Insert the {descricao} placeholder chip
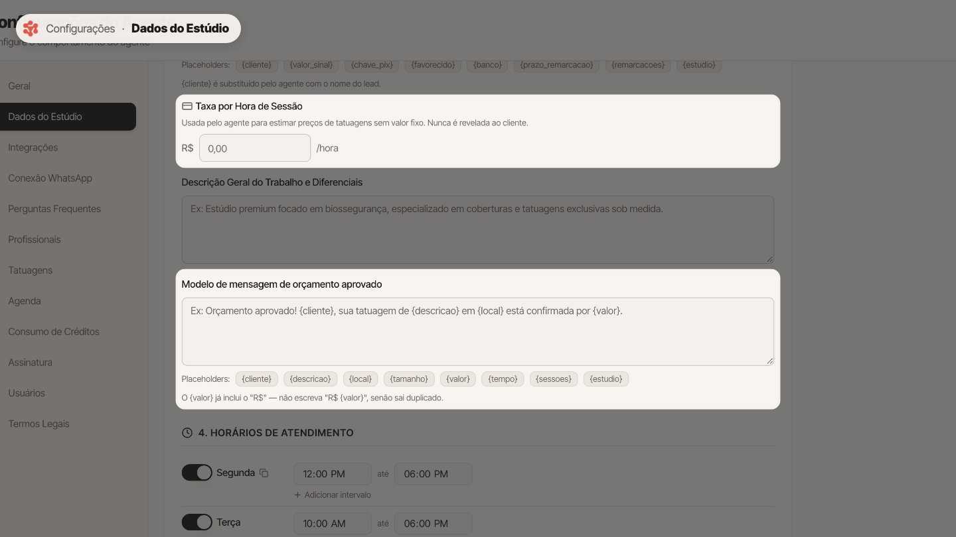 pyautogui.click(x=311, y=379)
